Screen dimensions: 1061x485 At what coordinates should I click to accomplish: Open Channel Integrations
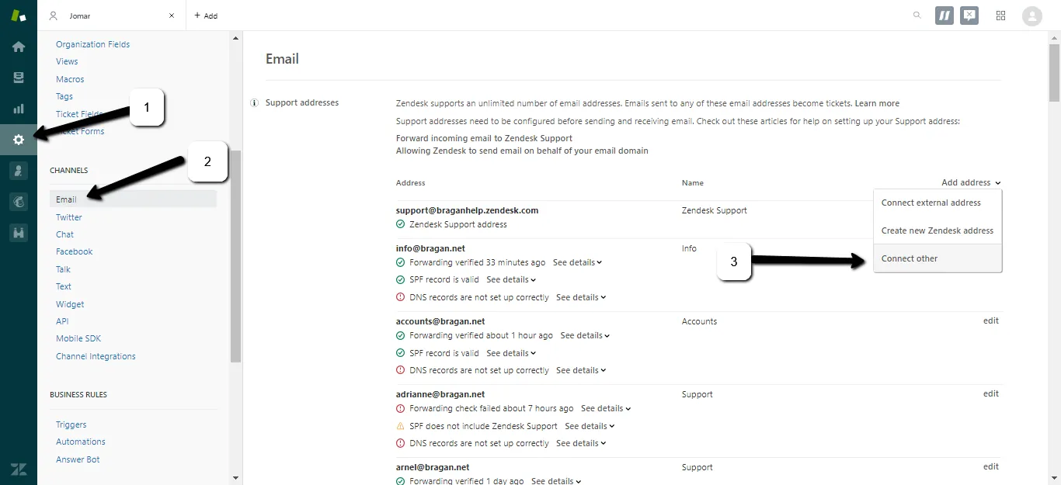[x=96, y=357]
